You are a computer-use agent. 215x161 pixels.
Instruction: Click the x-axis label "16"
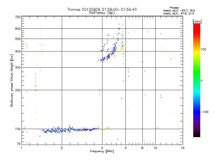point(183,148)
